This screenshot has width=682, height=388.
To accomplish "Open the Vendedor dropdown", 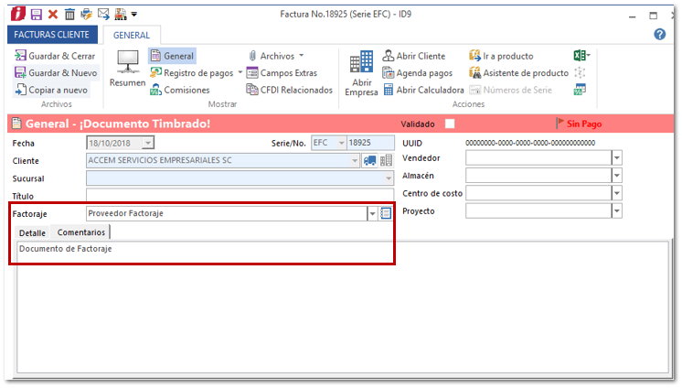I will click(x=616, y=158).
